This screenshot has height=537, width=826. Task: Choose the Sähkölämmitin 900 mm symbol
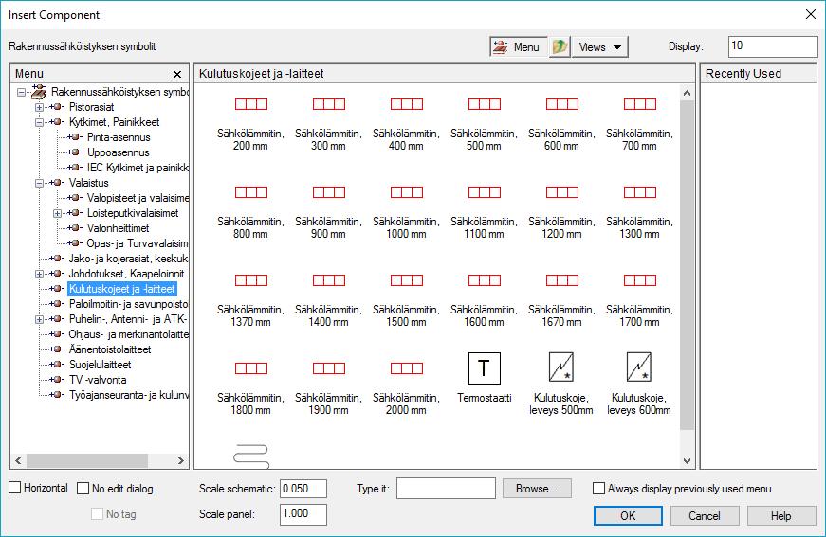tap(329, 192)
